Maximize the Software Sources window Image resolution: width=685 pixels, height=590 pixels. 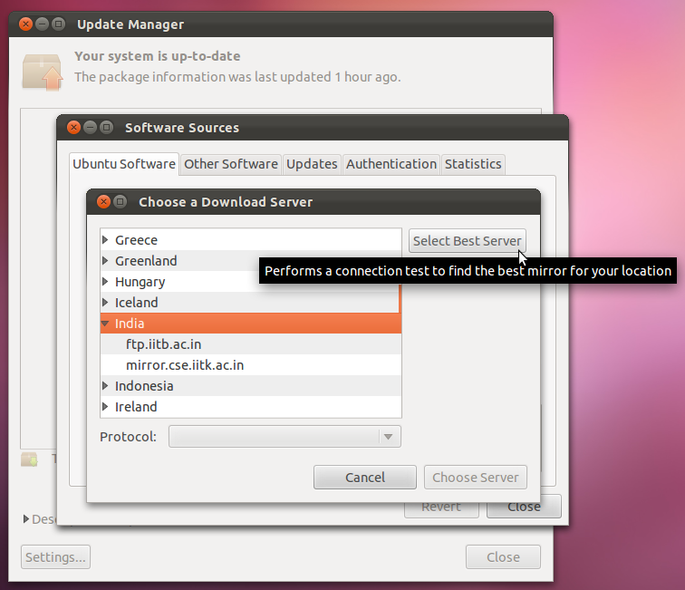(x=106, y=127)
